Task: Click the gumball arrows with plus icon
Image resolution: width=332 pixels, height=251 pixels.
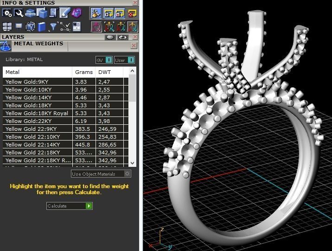Action: pyautogui.click(x=121, y=27)
